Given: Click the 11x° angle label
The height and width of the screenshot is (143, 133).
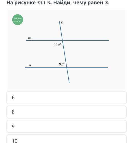Looking at the screenshot, I should [x=58, y=45].
